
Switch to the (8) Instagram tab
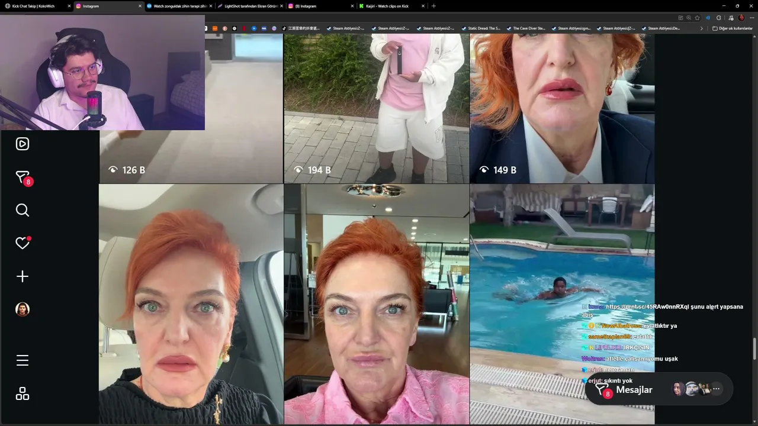click(320, 6)
